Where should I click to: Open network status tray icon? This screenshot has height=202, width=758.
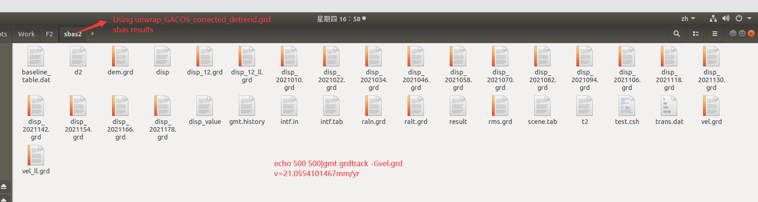714,19
